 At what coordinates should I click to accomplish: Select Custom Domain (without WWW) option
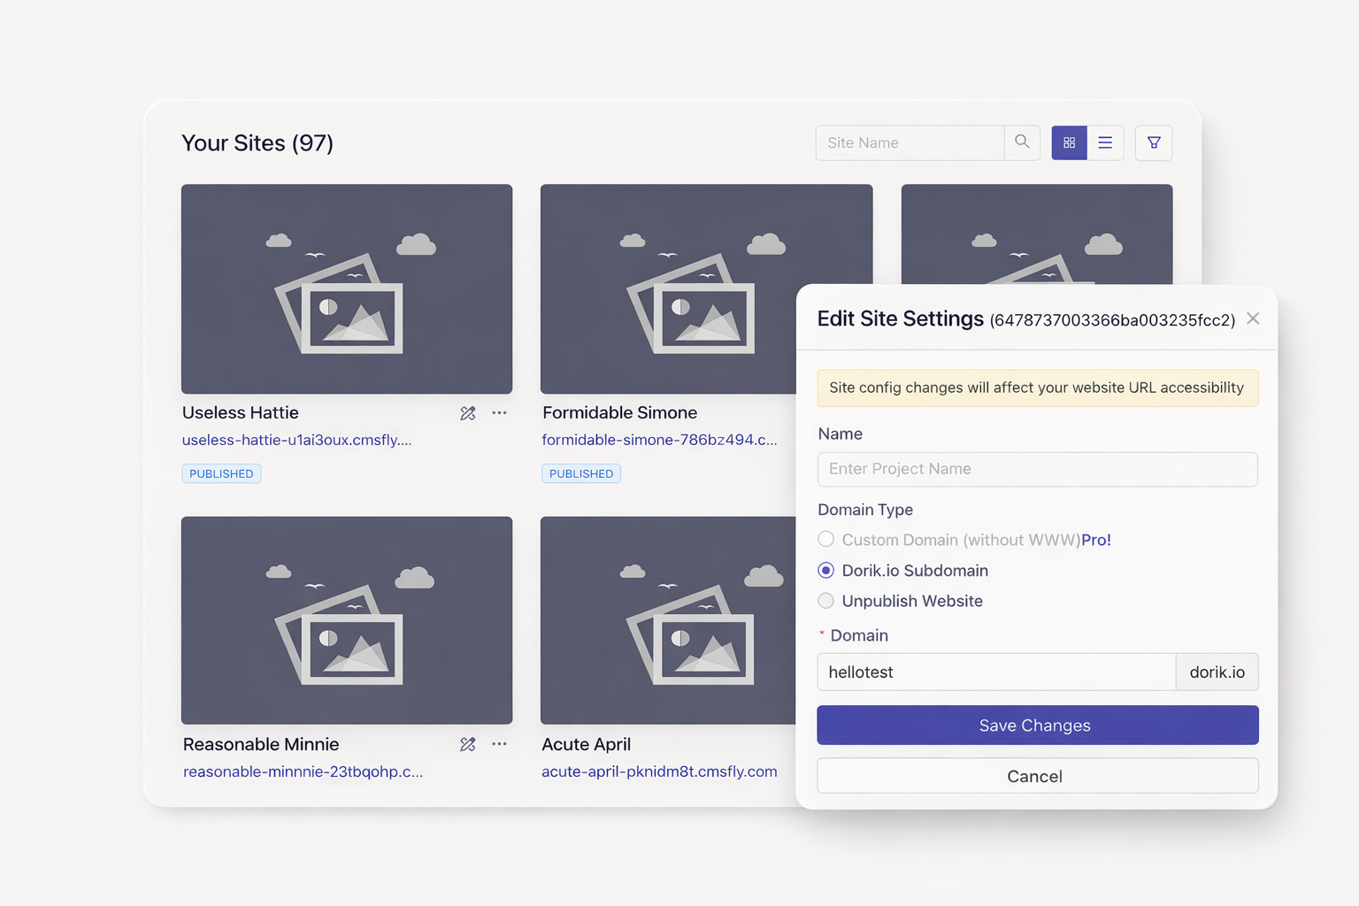826,540
